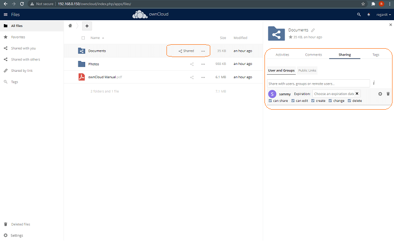Copy private link icon beside Documents title
The image size is (394, 241).
click(313, 30)
